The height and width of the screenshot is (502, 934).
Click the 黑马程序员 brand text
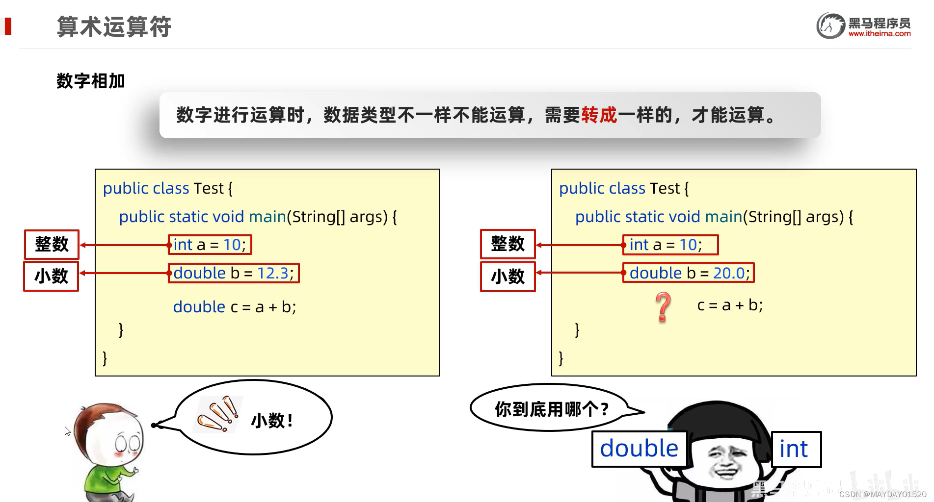(x=879, y=23)
